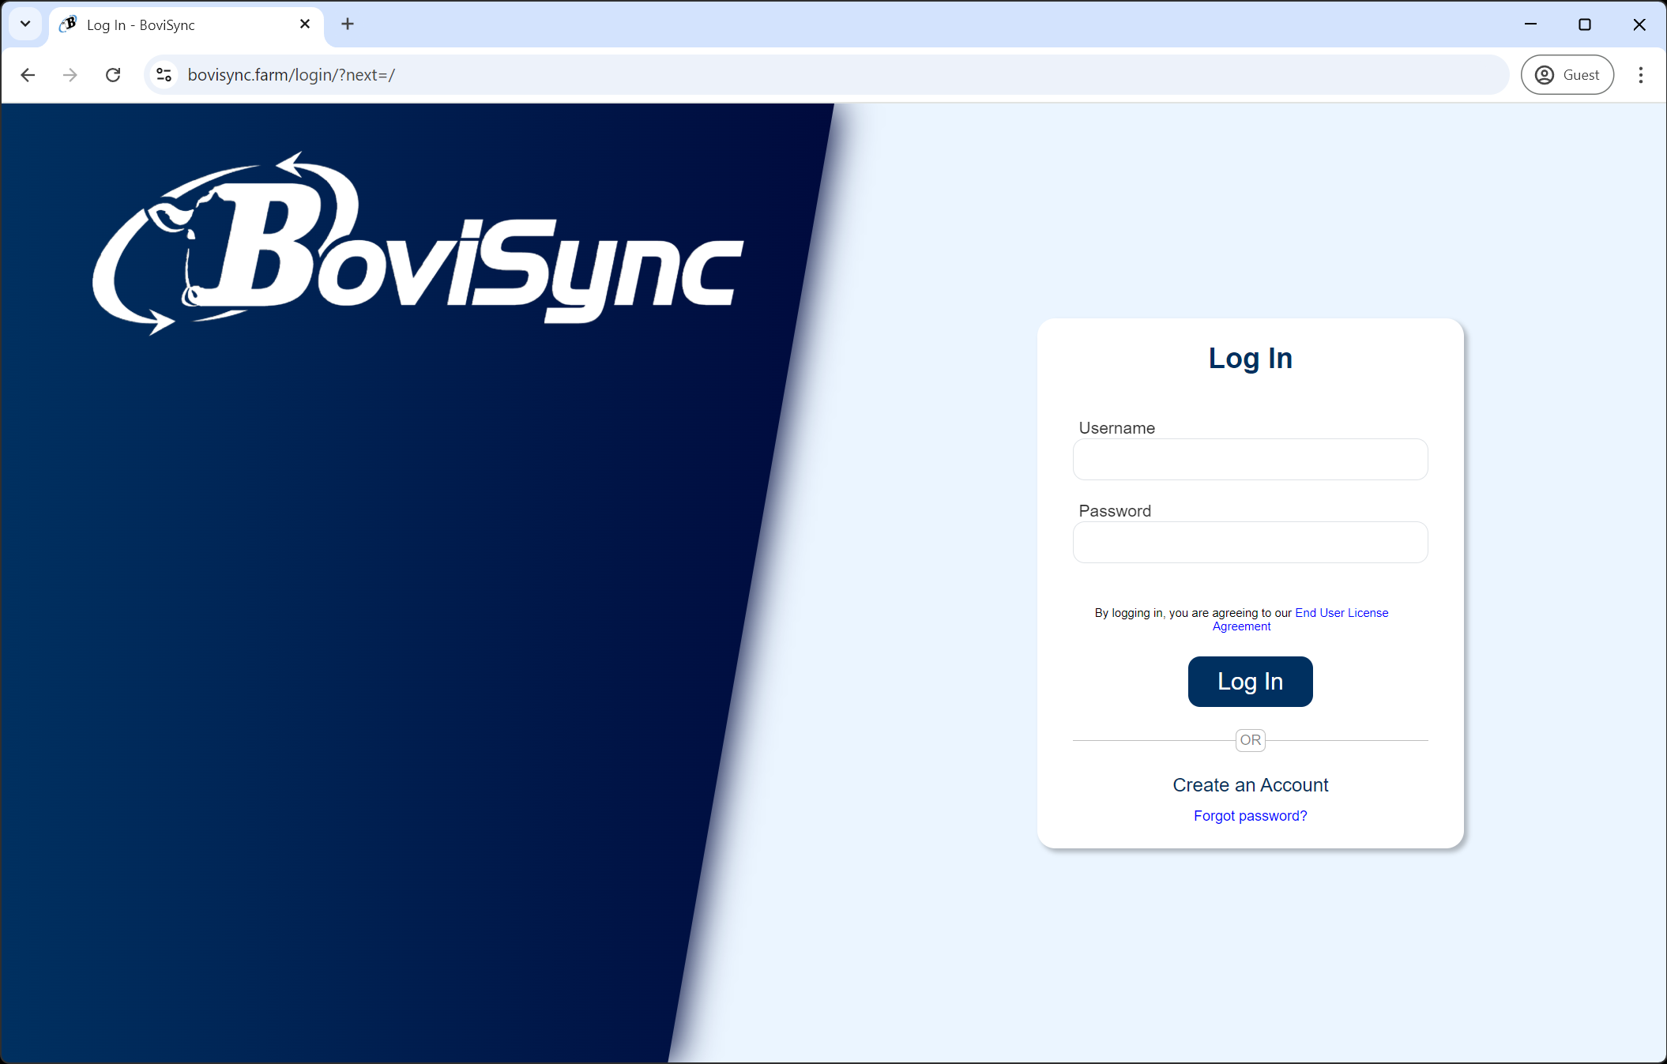Screen dimensions: 1667x1064
Task: Reload the BoviSync login page
Action: 113,75
